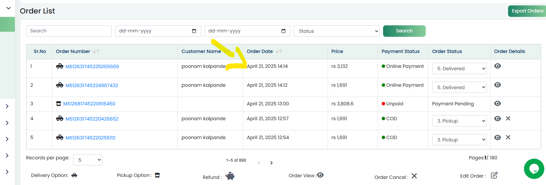Open order link MS1263174522025511​2

[x=90, y=138]
